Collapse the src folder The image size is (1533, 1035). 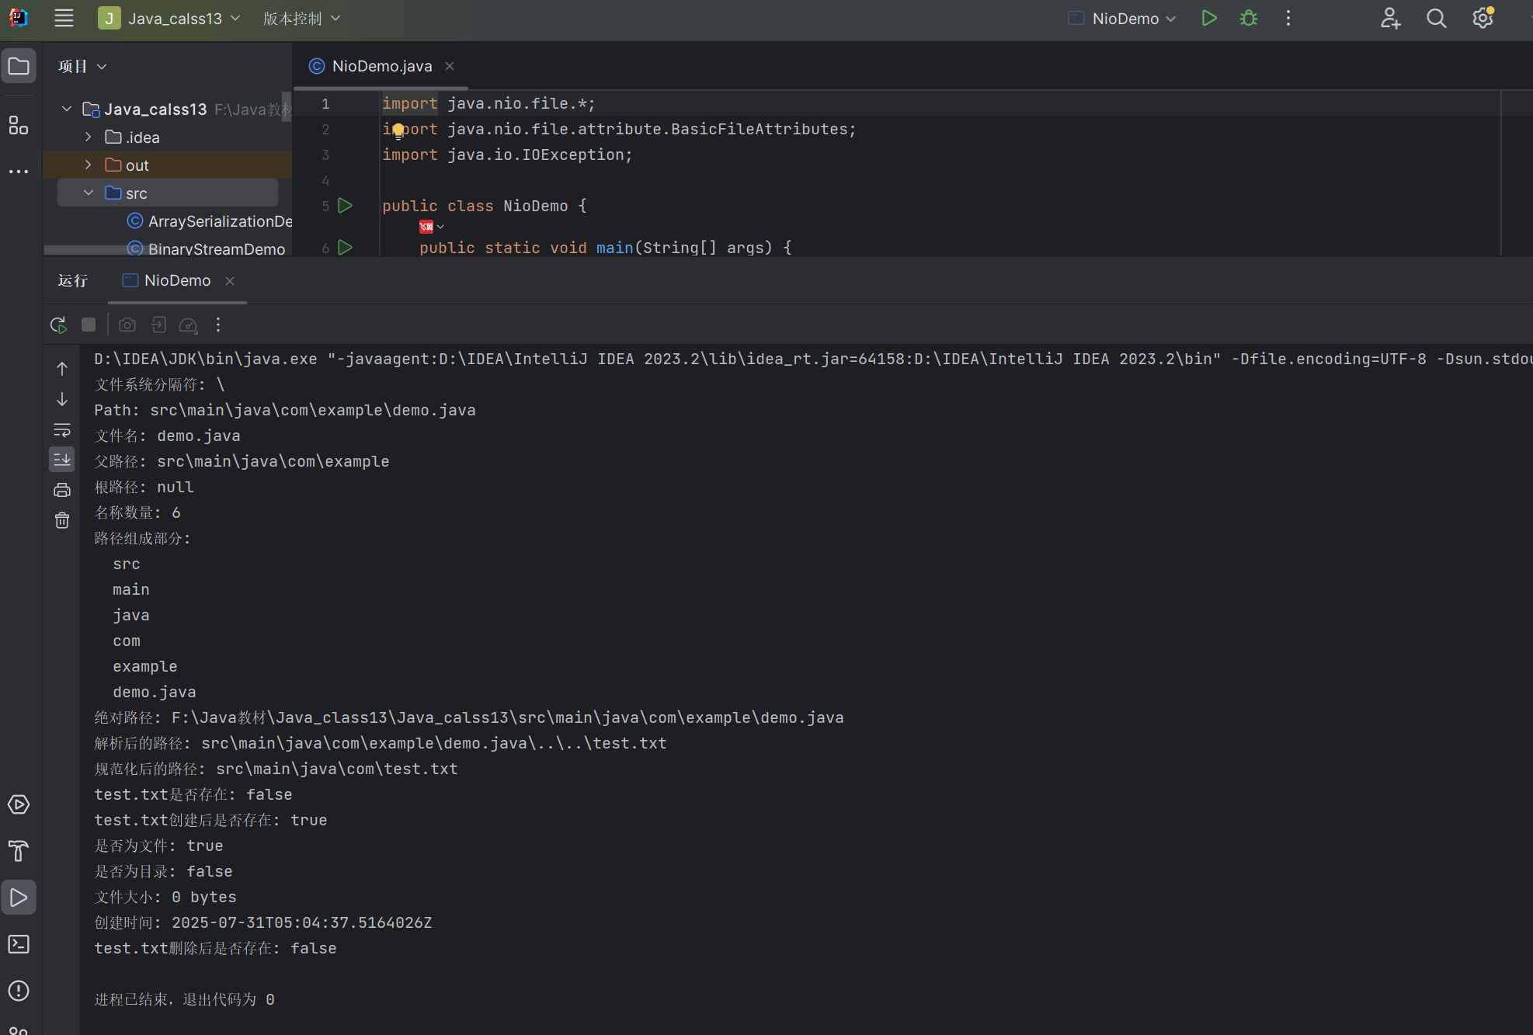click(89, 193)
